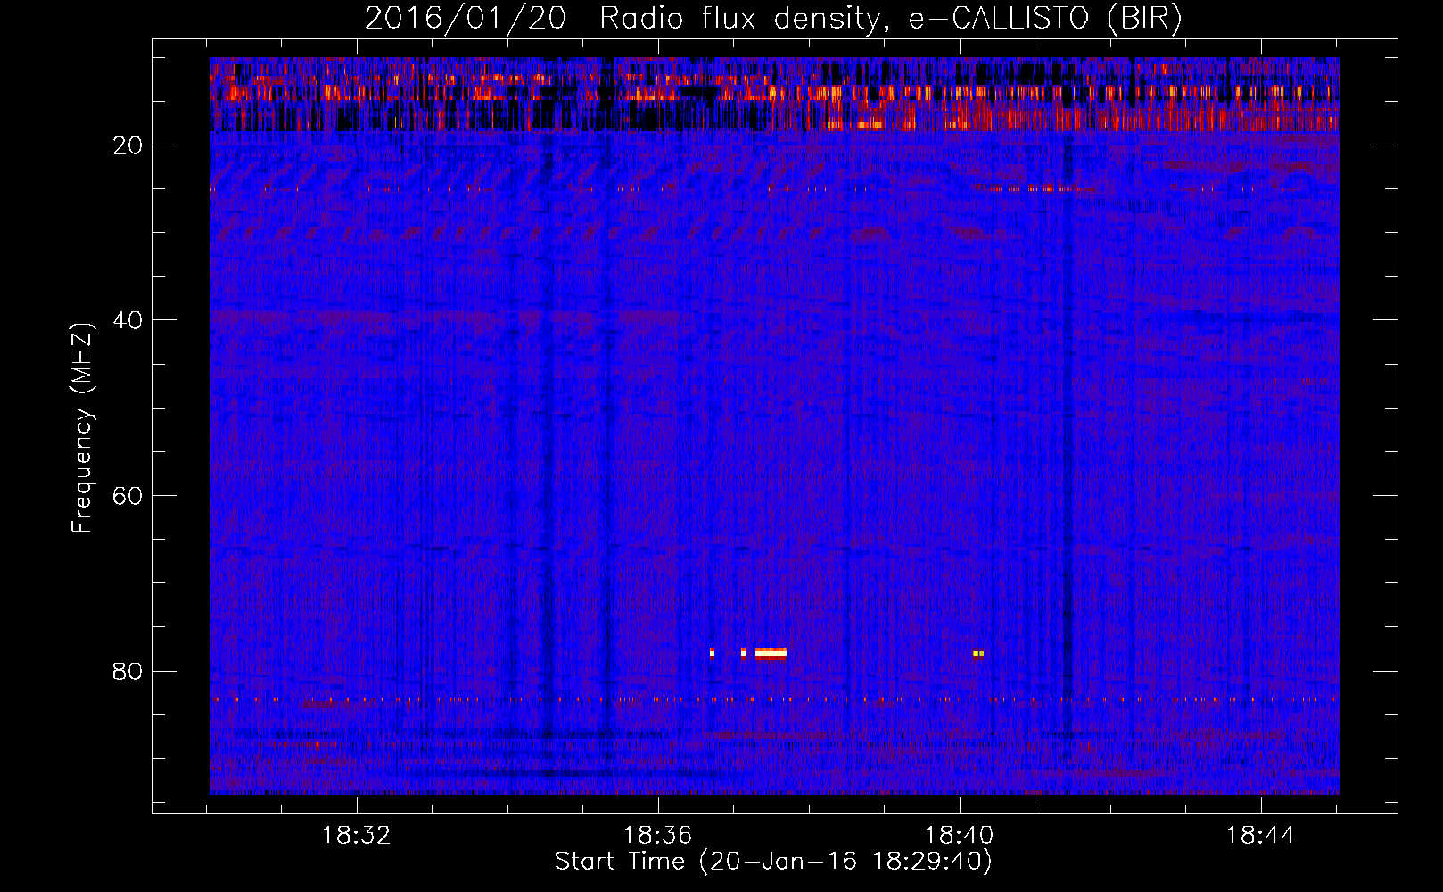
Task: Click the 18:44 time tick label
Action: [1260, 836]
